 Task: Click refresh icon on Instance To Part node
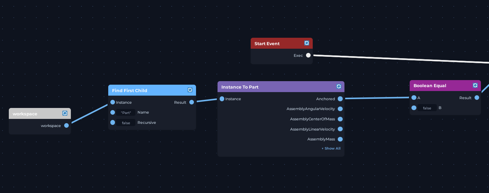point(339,86)
